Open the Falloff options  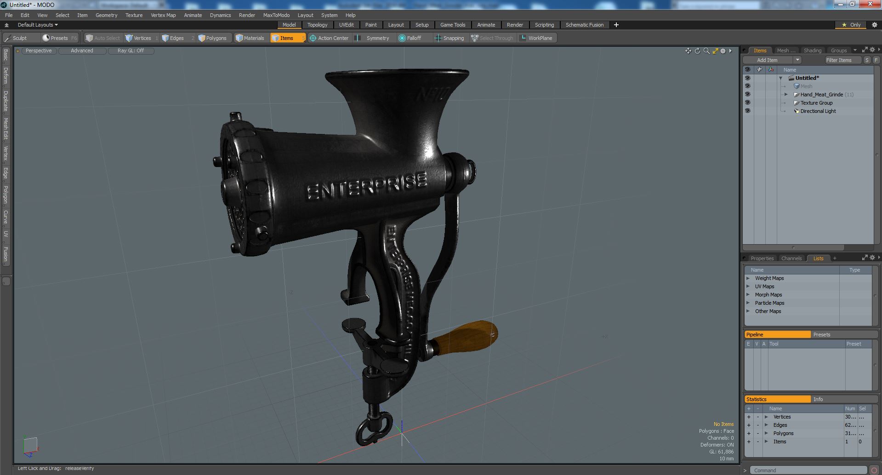pos(410,38)
